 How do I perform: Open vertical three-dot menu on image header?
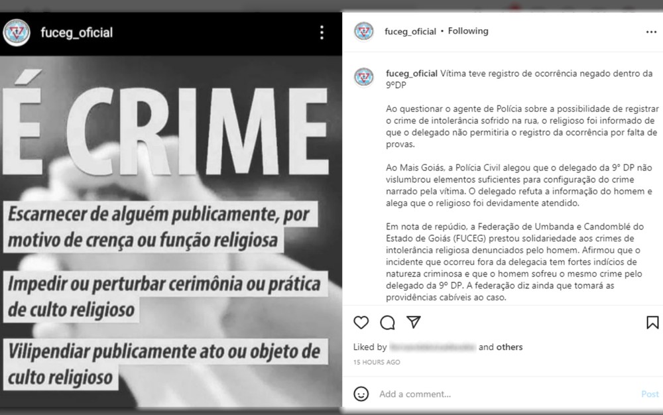point(322,32)
